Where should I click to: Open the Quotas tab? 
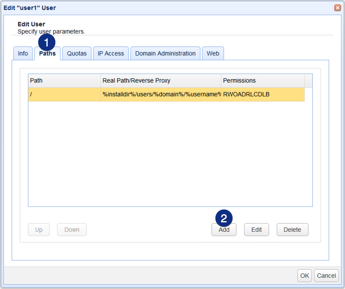click(x=76, y=53)
